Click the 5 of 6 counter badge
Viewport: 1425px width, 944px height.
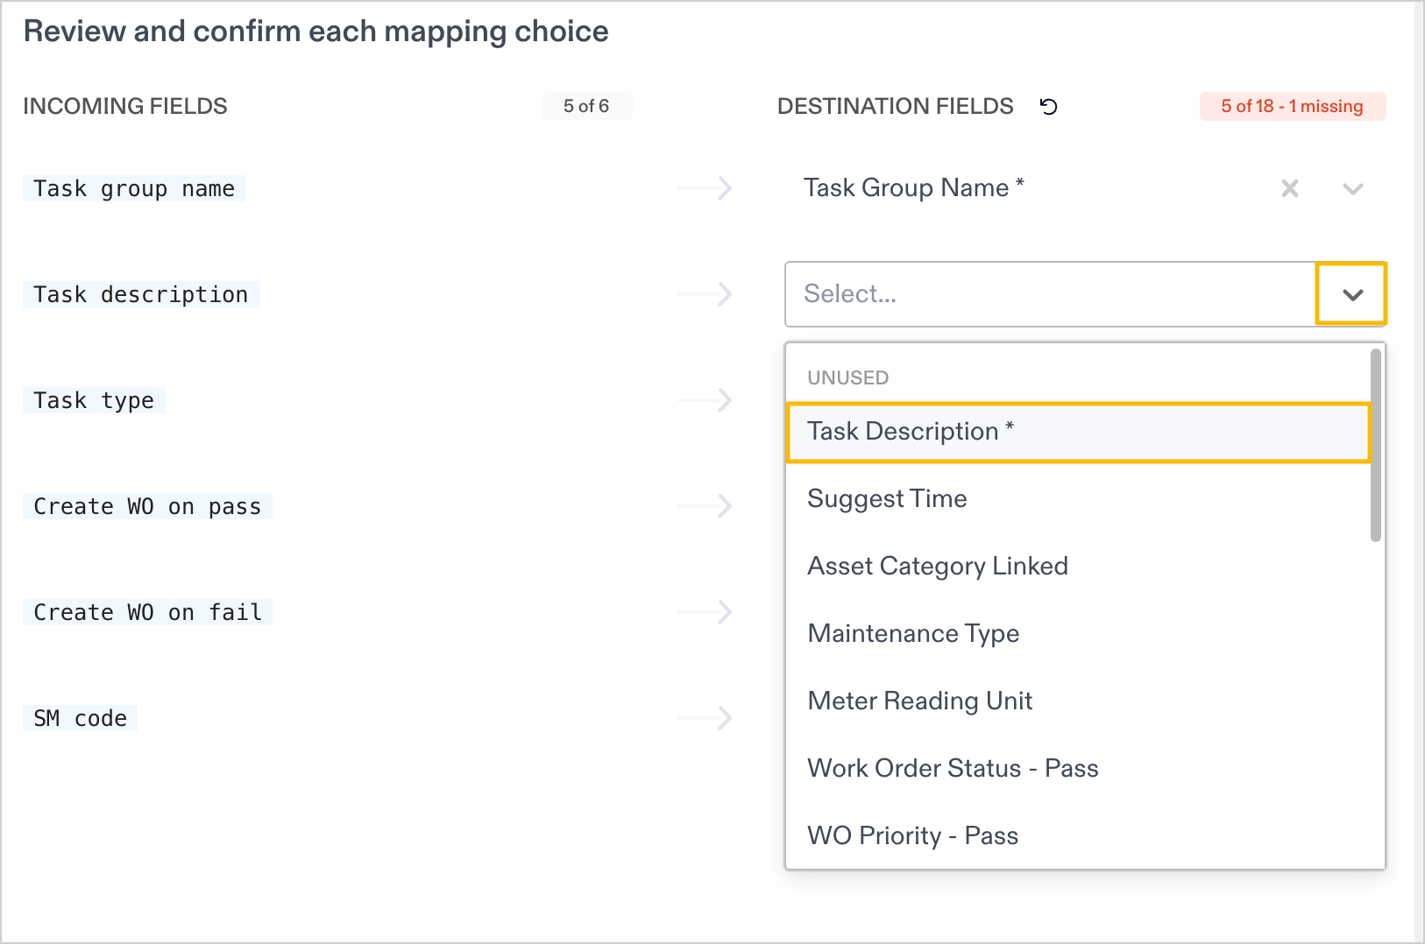(x=586, y=107)
